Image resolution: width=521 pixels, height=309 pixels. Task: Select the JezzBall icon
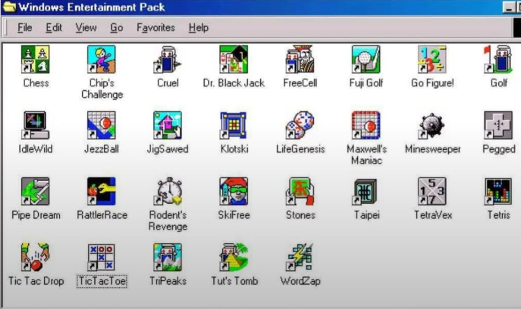tap(101, 125)
